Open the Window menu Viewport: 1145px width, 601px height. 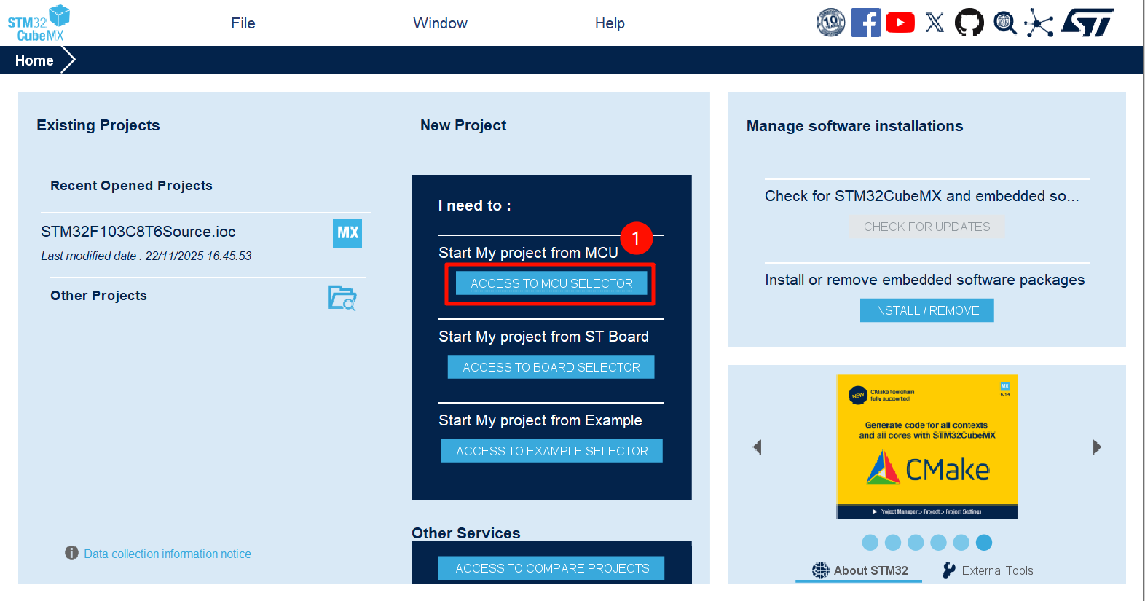(x=441, y=23)
